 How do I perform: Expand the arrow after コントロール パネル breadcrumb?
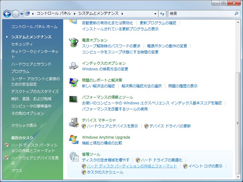click(x=75, y=14)
